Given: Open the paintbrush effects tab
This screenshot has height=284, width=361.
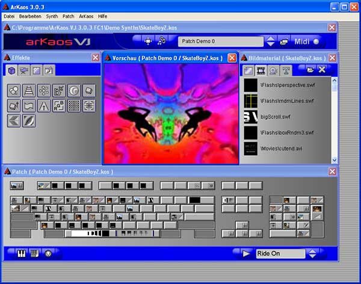Looking at the screenshot, I should coord(49,70).
